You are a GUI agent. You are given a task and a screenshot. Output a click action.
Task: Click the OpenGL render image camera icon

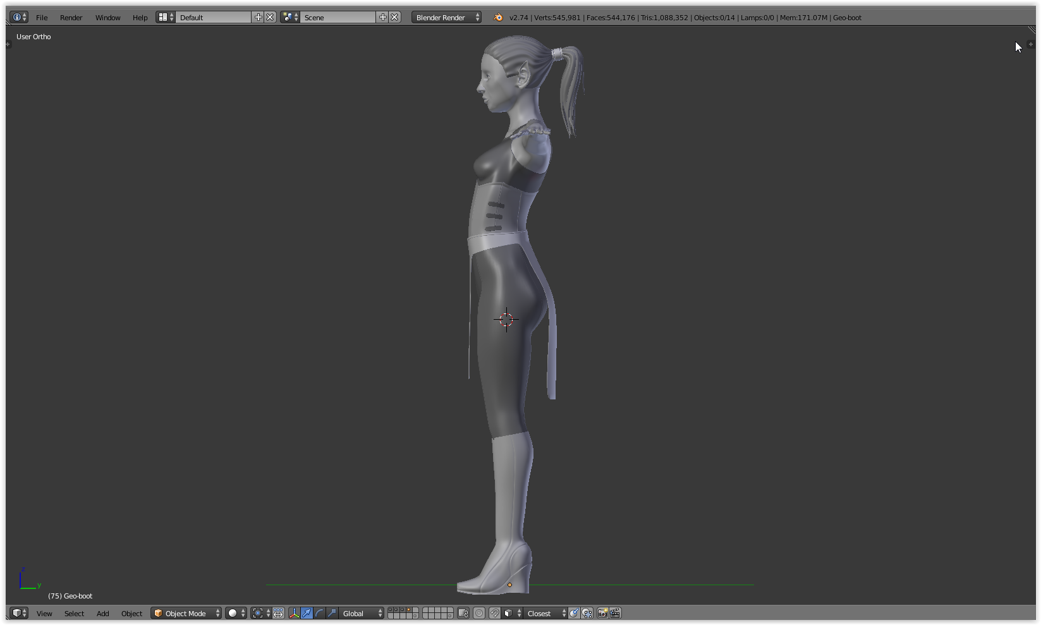(x=602, y=613)
